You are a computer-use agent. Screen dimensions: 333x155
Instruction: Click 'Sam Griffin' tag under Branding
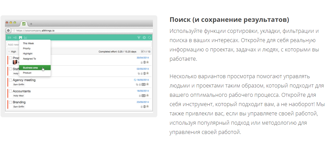click(19, 107)
